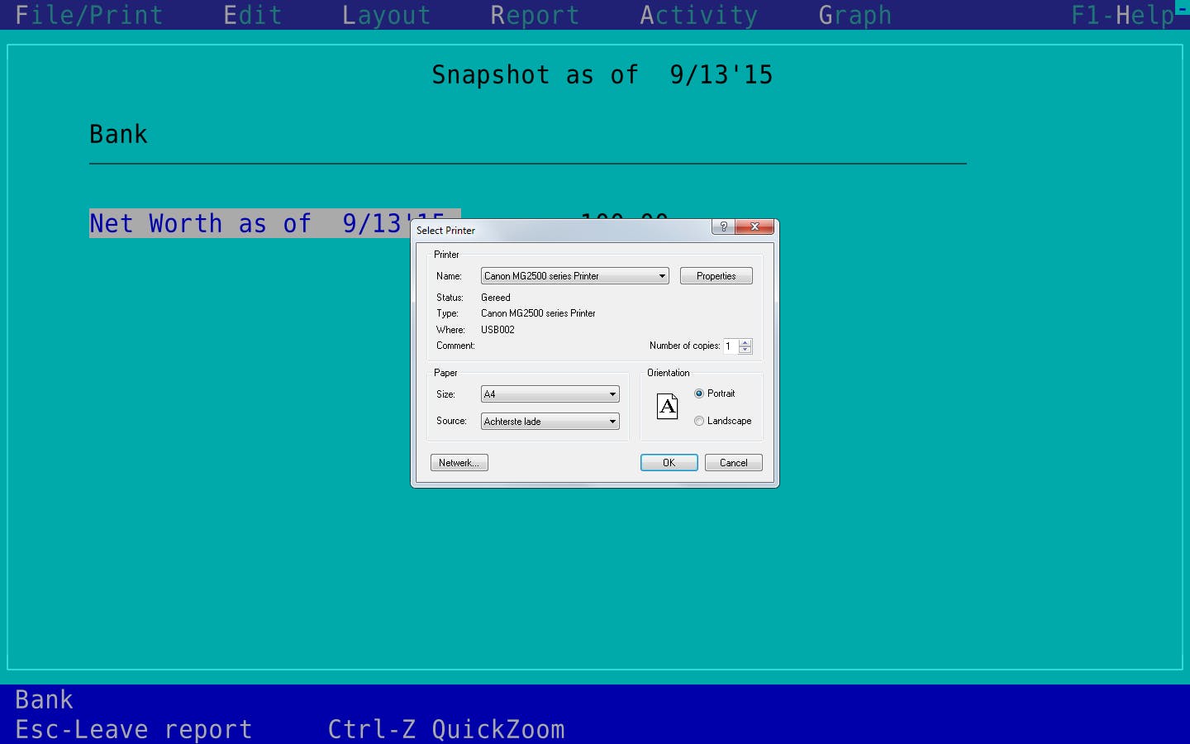The height and width of the screenshot is (744, 1190).
Task: Open F1-Help
Action: (x=1122, y=15)
